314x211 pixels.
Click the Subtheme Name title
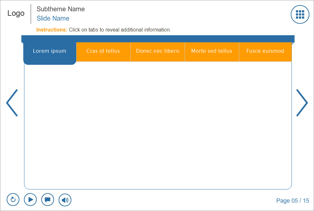[x=61, y=9]
